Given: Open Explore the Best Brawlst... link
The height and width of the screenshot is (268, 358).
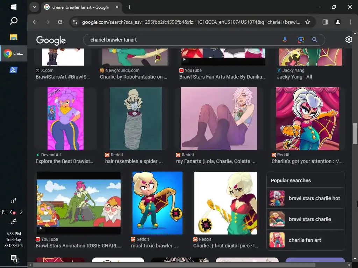Looking at the screenshot, I should (x=64, y=161).
